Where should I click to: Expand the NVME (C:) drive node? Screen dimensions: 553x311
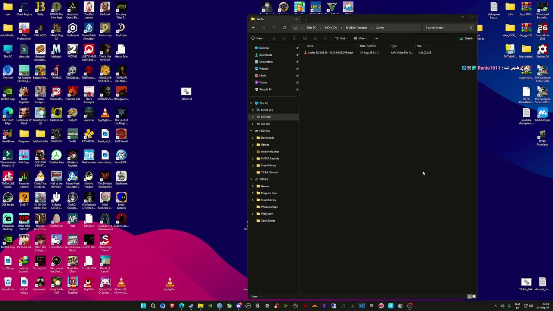pos(253,110)
